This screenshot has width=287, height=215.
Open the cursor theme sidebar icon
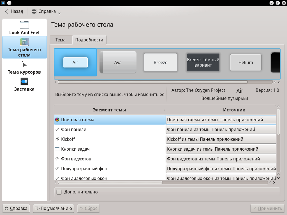tap(24, 64)
